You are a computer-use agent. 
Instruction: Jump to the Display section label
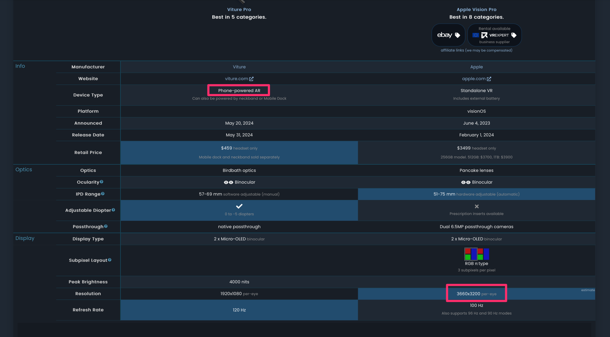(25, 238)
